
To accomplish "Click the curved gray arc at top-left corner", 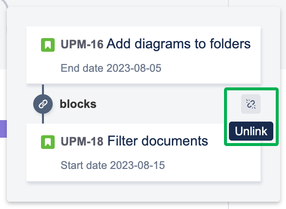I will [4, 3].
